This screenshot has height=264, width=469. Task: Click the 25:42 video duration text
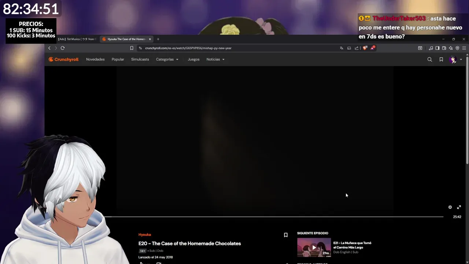pyautogui.click(x=457, y=217)
